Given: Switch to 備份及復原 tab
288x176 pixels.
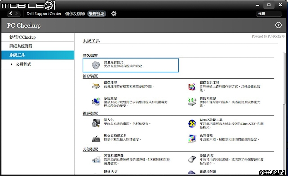Looking at the screenshot, I should tap(75, 14).
